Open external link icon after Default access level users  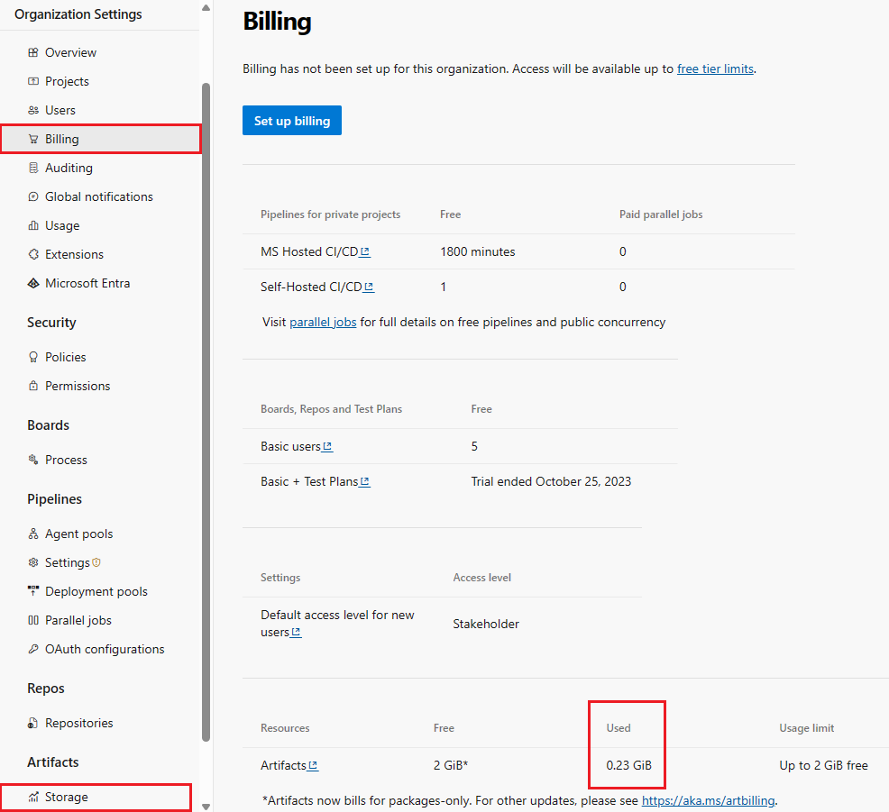(297, 633)
